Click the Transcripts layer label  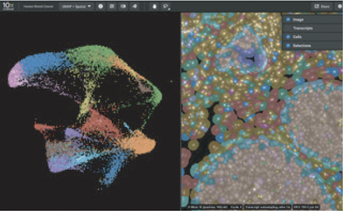303,28
